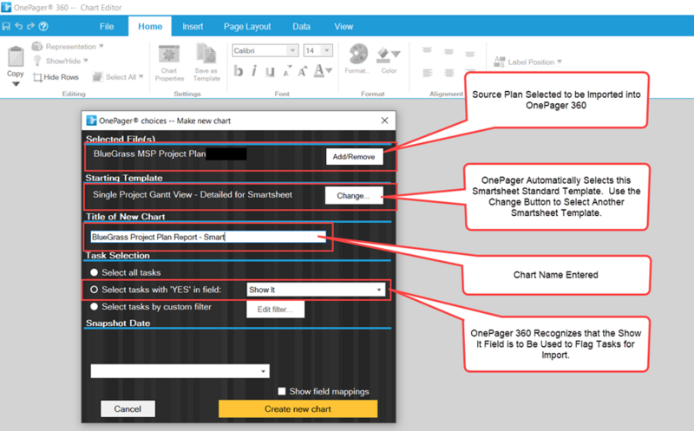The height and width of the screenshot is (431, 694).
Task: Click the BlueGrass MSP Project Plan file name
Action: pos(149,153)
